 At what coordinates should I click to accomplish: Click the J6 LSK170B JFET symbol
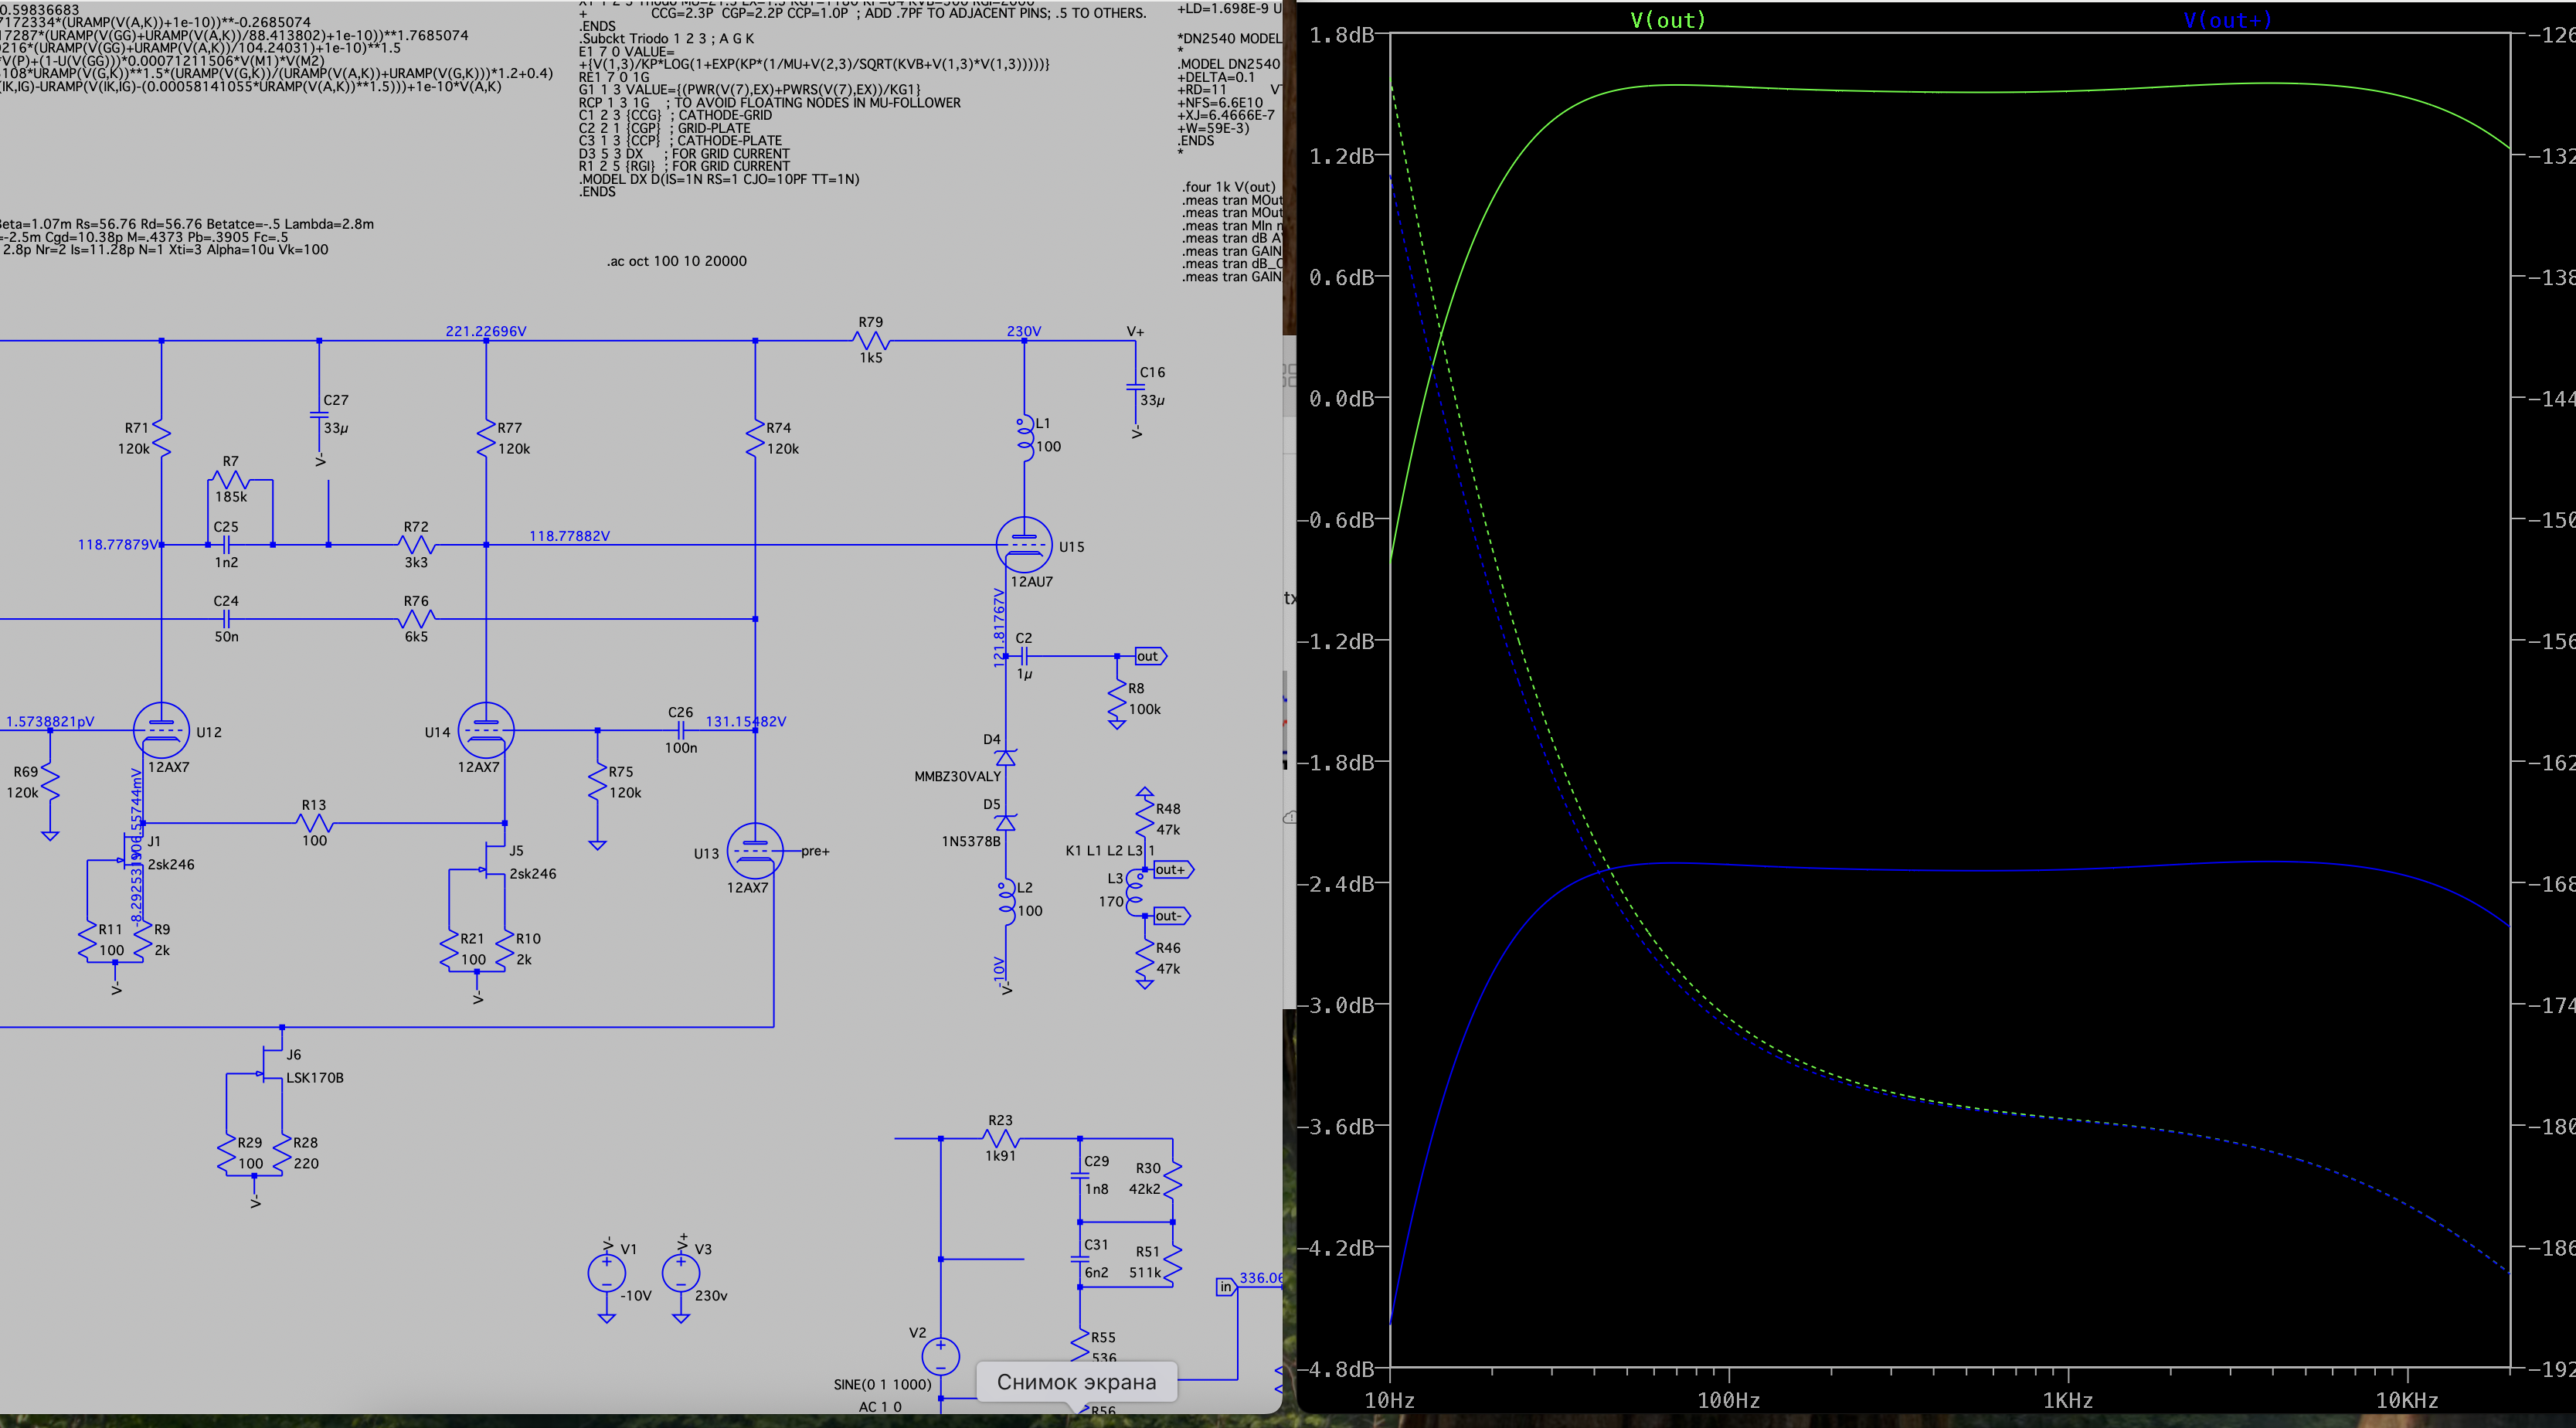pyautogui.click(x=270, y=1064)
